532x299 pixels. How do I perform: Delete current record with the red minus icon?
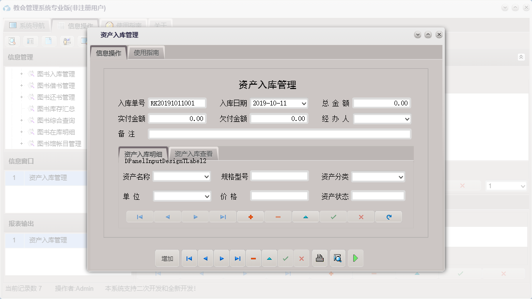pos(253,258)
